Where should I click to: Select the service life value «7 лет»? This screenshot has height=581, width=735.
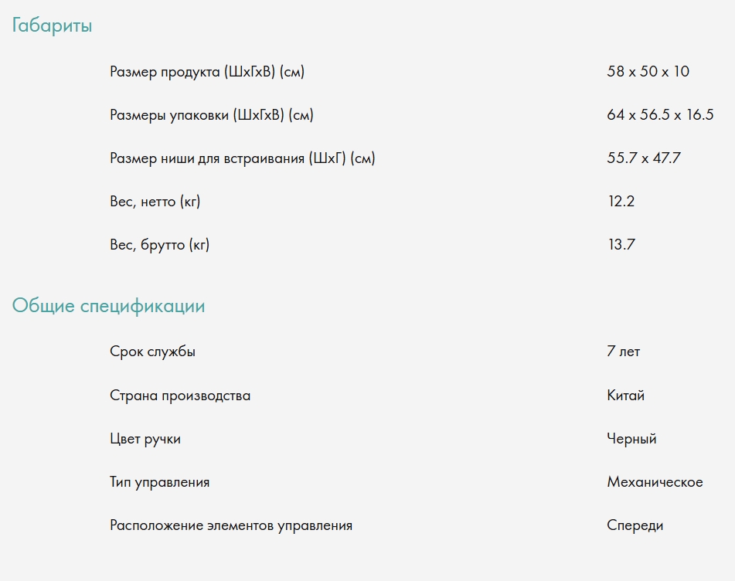[623, 352]
